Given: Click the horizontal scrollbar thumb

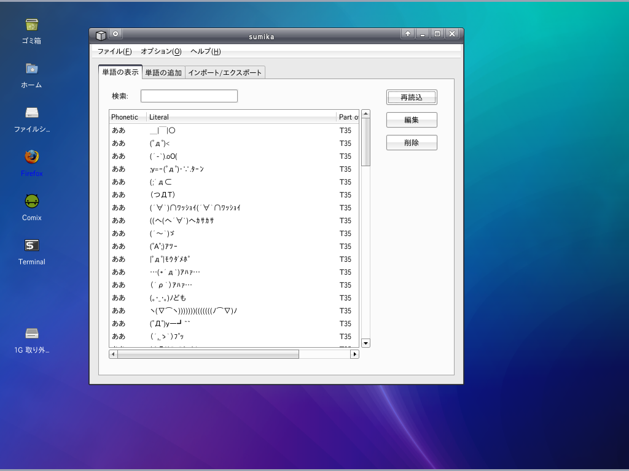Looking at the screenshot, I should [x=208, y=354].
